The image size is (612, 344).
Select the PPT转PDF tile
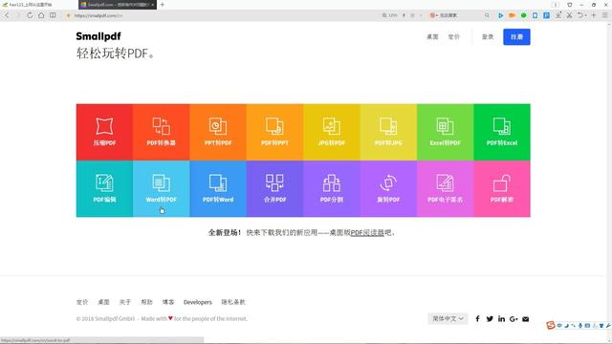click(218, 132)
